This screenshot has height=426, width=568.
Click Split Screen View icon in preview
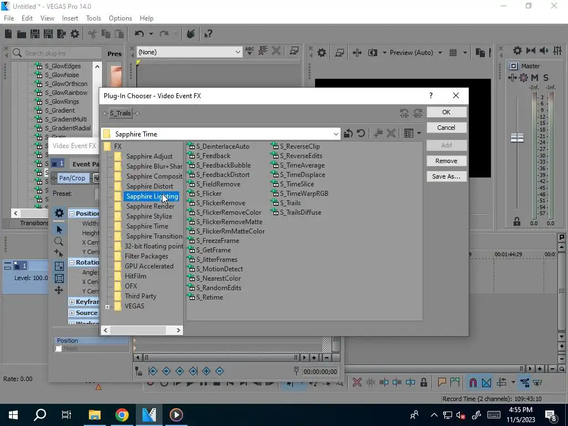coord(373,53)
